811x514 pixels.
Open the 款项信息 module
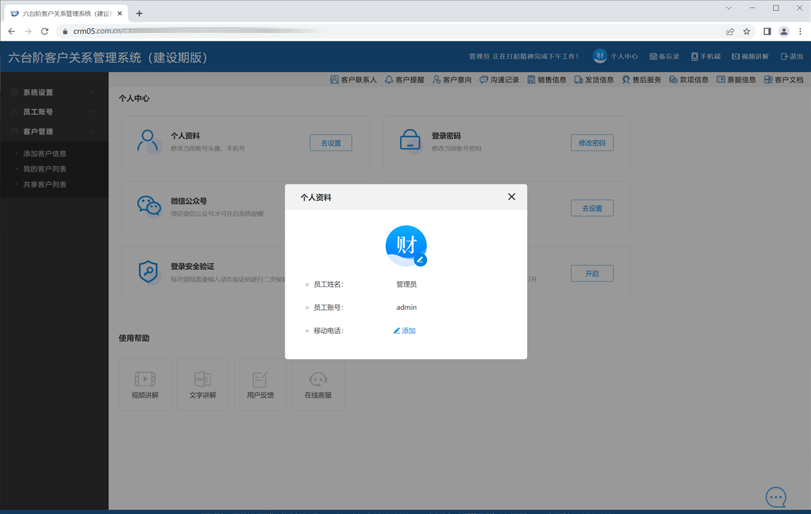(x=689, y=80)
